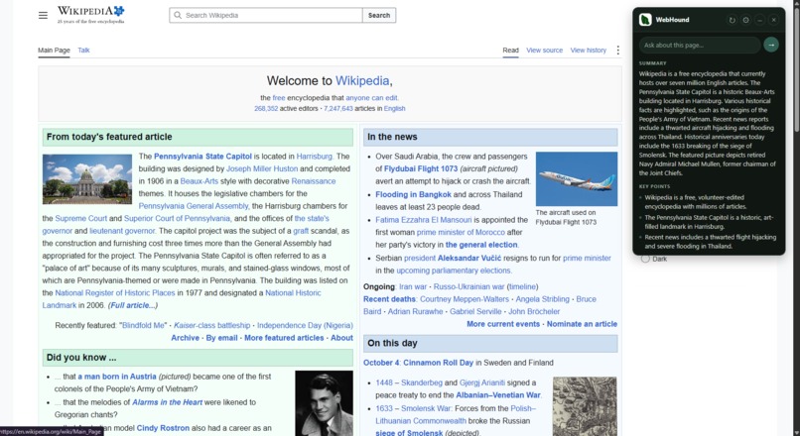
Task: Click the By email link
Action: 222,338
